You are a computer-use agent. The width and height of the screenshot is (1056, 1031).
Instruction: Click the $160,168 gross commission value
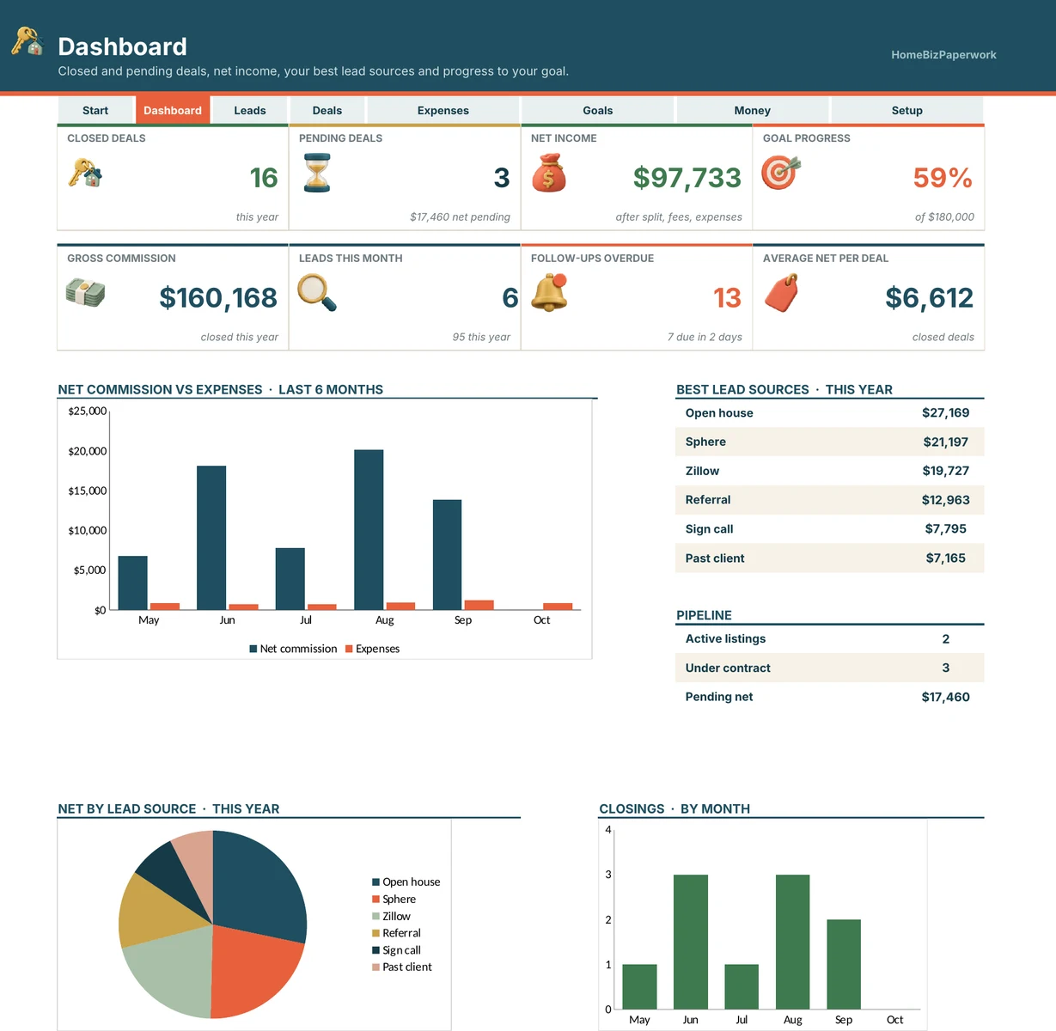218,298
